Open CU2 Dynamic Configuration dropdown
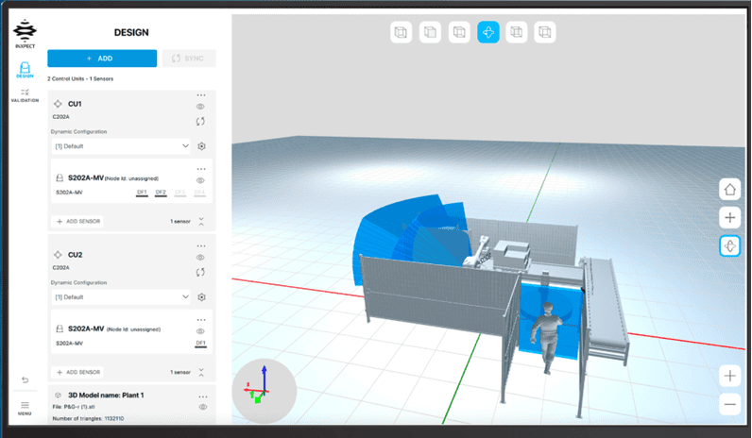This screenshot has height=438, width=752. click(120, 297)
